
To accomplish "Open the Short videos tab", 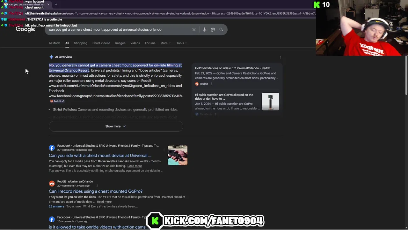I will [x=101, y=43].
